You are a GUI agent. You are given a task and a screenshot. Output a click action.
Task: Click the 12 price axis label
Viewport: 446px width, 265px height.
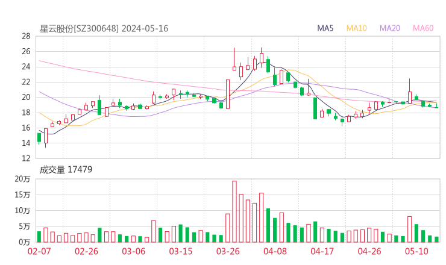coord(26,158)
